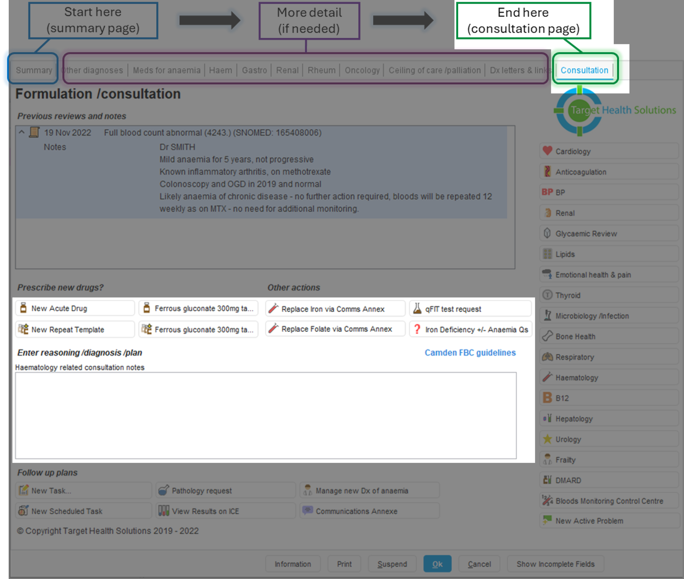This screenshot has width=684, height=579.
Task: Open the Camden FBC guidelines link
Action: pyautogui.click(x=470, y=353)
